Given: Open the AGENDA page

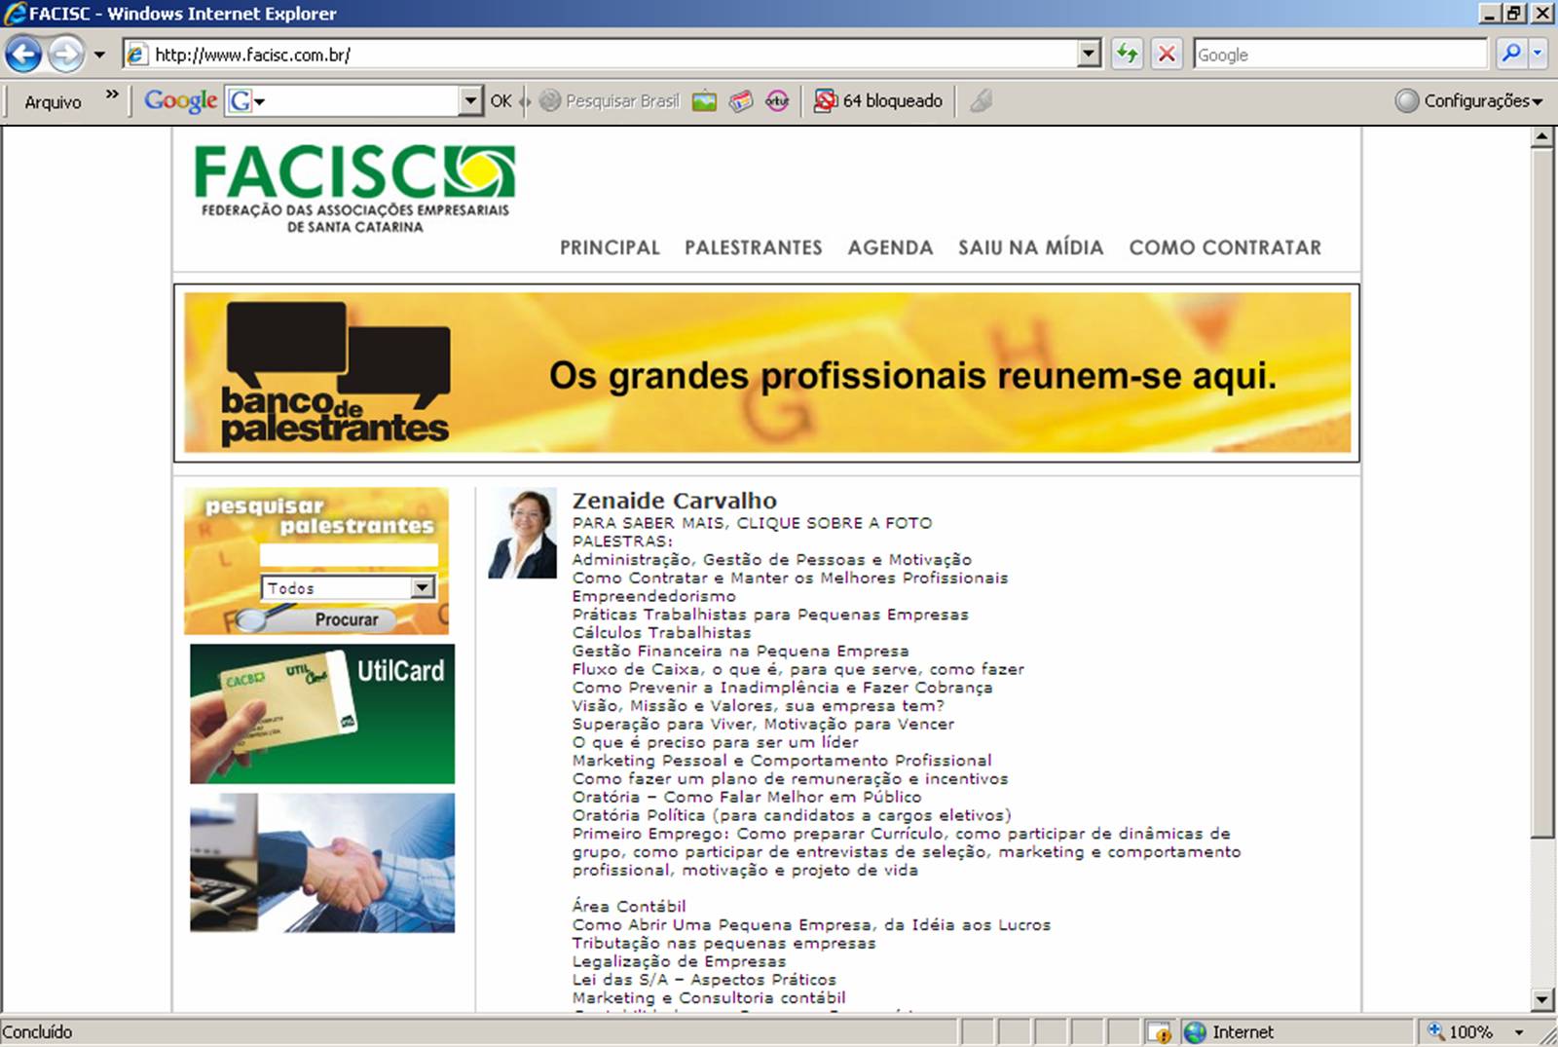Looking at the screenshot, I should [890, 247].
